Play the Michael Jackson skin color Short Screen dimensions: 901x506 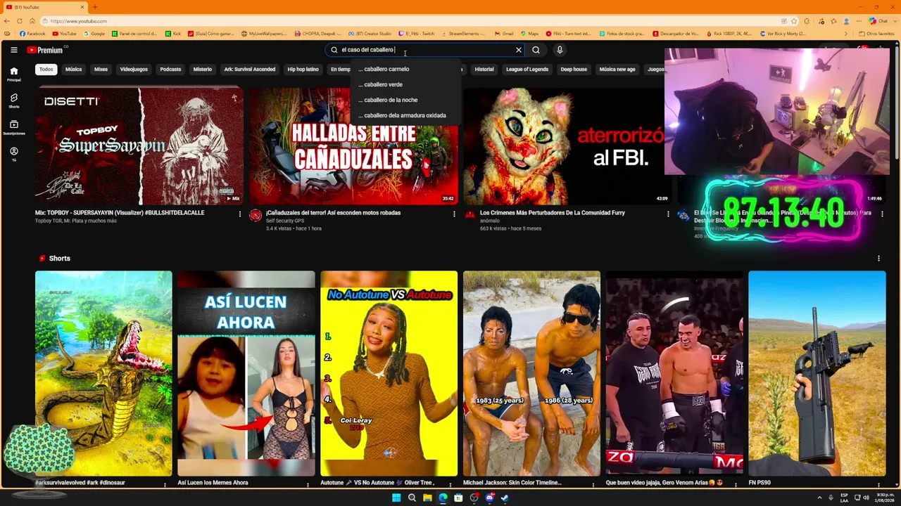pos(531,374)
